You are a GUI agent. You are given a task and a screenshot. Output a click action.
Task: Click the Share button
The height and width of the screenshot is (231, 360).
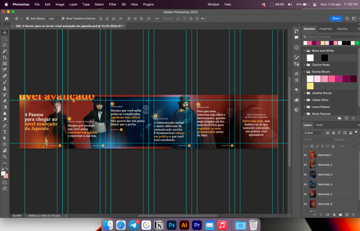coord(336,18)
